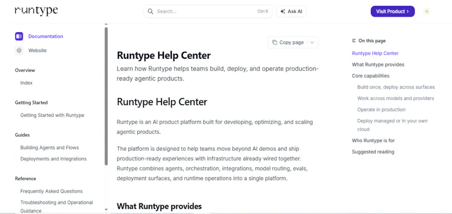The image size is (452, 214).
Task: Click the bold Runtype Help Center title
Action: point(164,55)
